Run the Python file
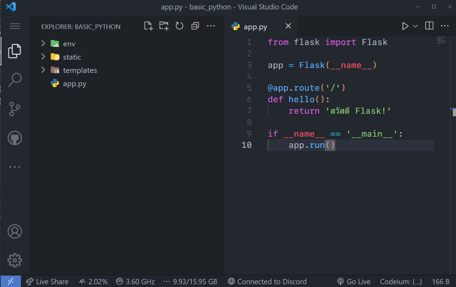 pos(405,26)
